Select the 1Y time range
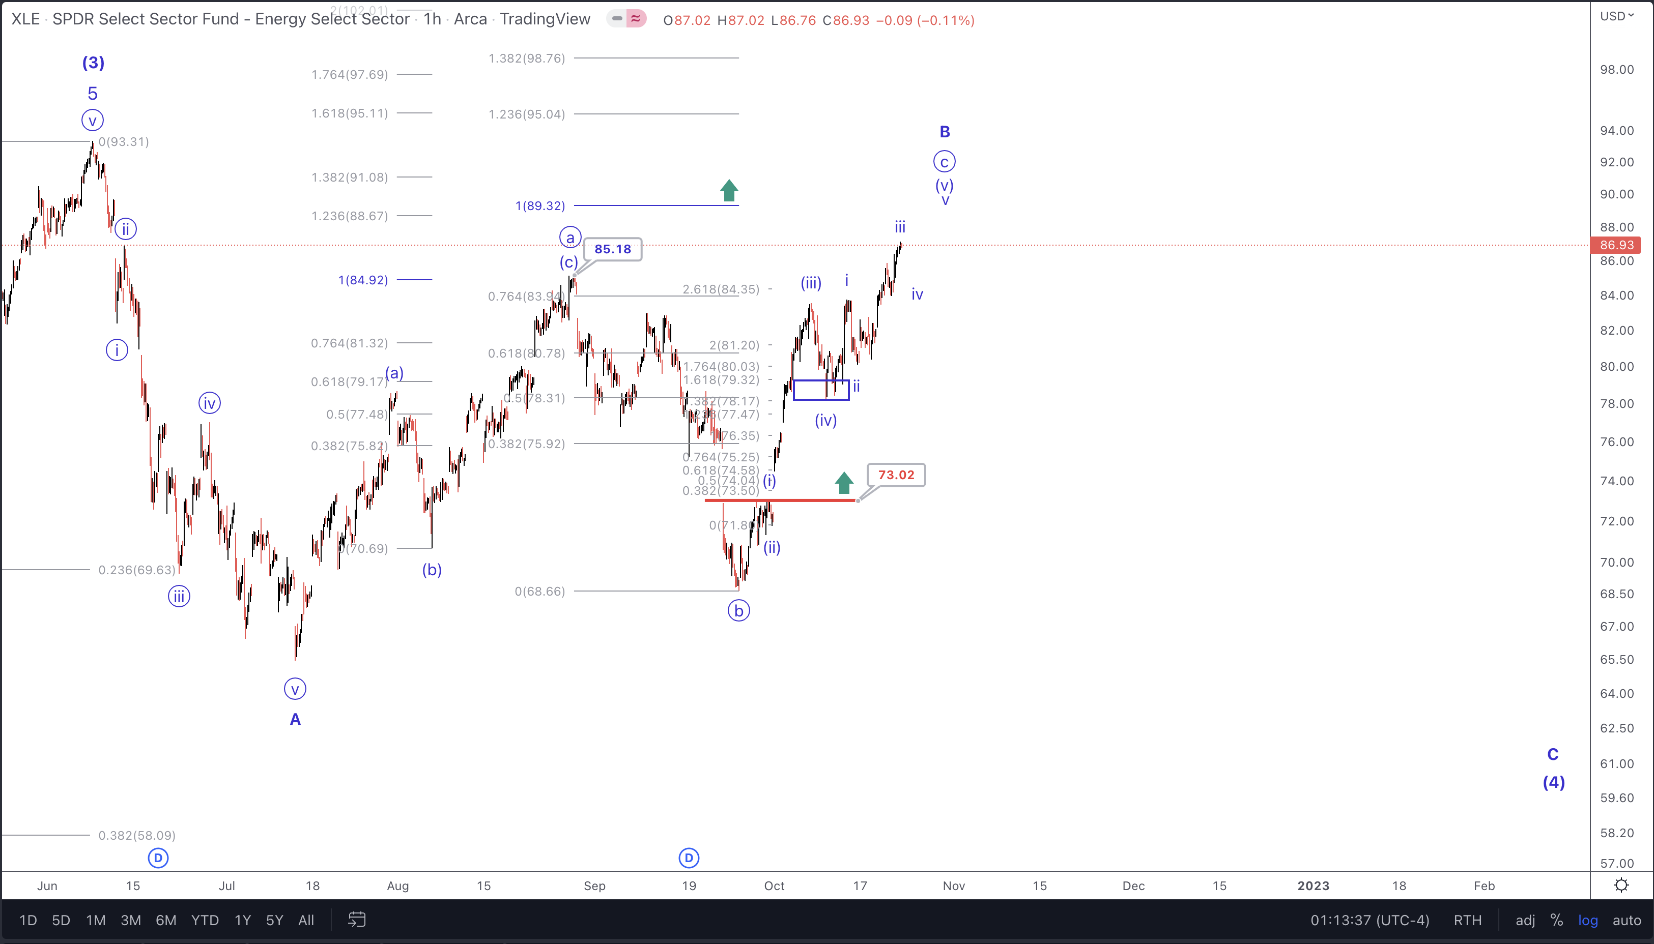The image size is (1654, 944). (243, 920)
